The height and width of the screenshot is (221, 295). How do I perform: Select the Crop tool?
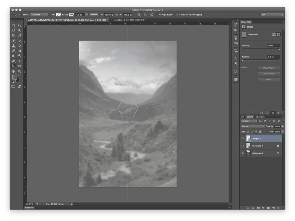pos(14,35)
